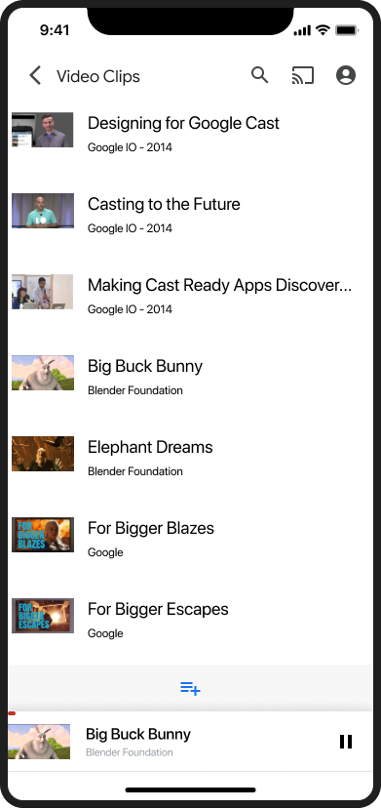Screen dimensions: 381x809
Task: Click the Wi-Fi status icon
Action: coord(323,30)
